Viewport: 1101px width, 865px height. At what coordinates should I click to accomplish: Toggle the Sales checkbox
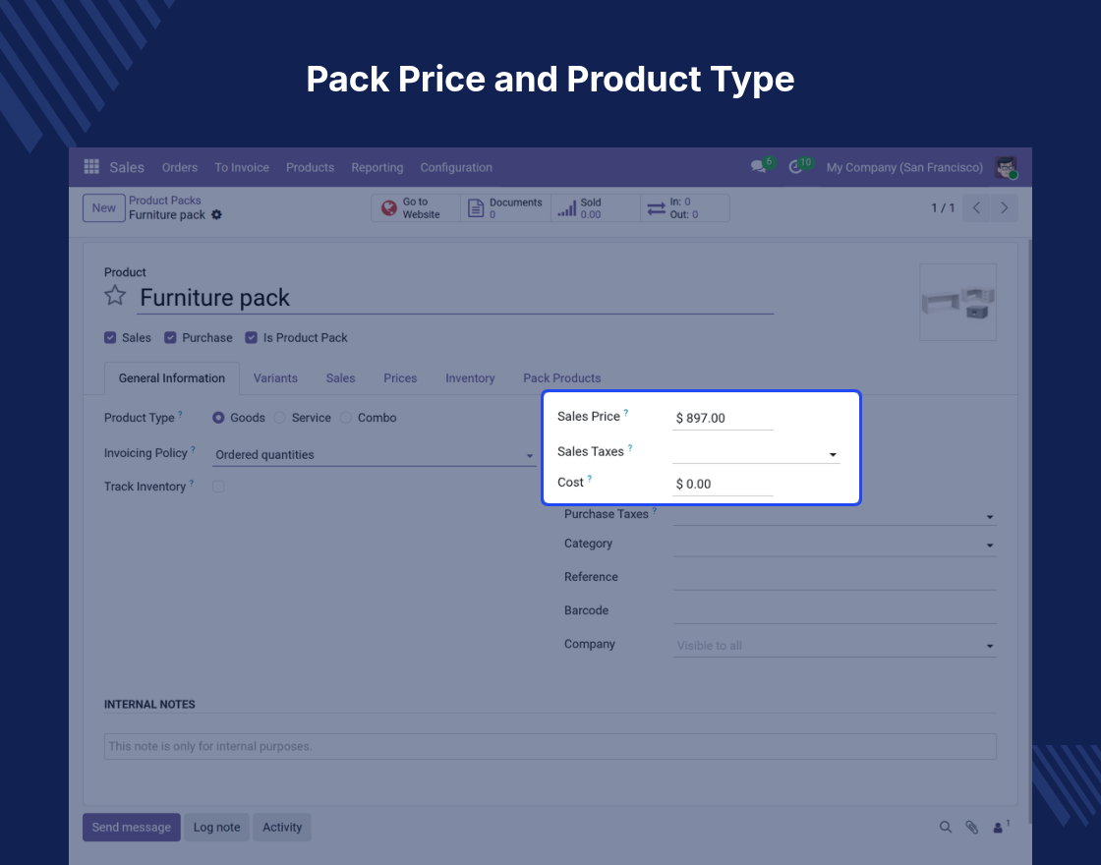(110, 338)
